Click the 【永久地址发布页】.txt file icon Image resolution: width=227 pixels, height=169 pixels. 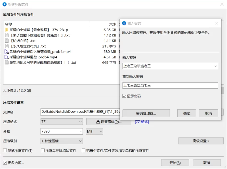point(7,46)
